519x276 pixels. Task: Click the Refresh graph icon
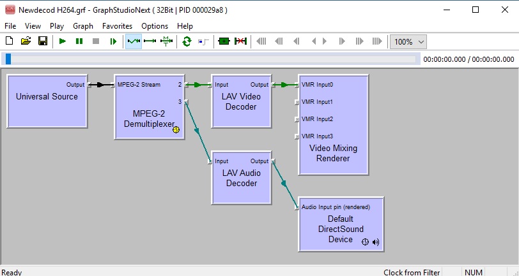point(187,41)
